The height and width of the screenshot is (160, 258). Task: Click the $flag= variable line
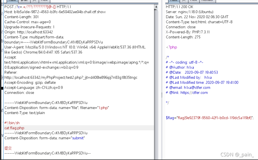pyautogui.click(x=210, y=118)
